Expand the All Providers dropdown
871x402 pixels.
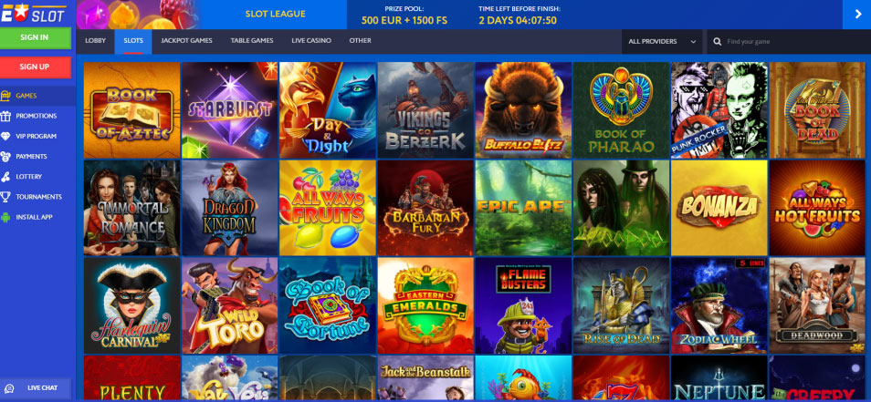(662, 42)
